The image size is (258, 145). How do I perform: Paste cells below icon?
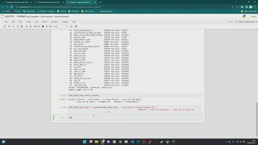22,27
